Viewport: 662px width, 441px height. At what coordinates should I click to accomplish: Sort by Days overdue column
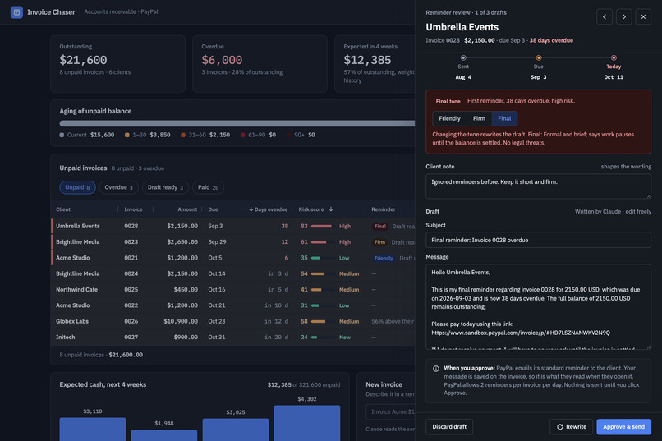[268, 209]
